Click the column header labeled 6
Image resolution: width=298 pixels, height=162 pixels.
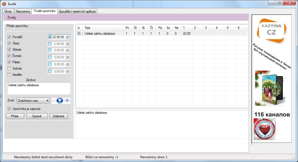pos(242,28)
